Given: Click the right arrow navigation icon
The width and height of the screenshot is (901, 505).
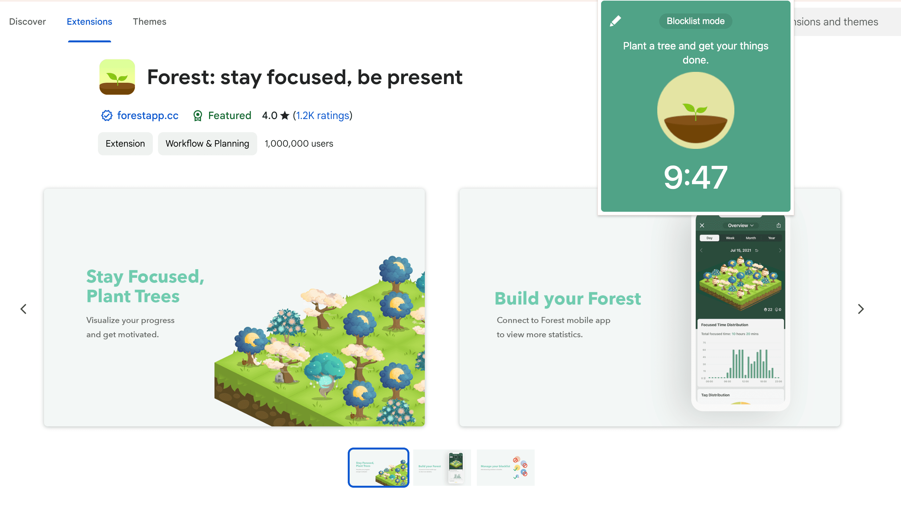Looking at the screenshot, I should pyautogui.click(x=860, y=308).
